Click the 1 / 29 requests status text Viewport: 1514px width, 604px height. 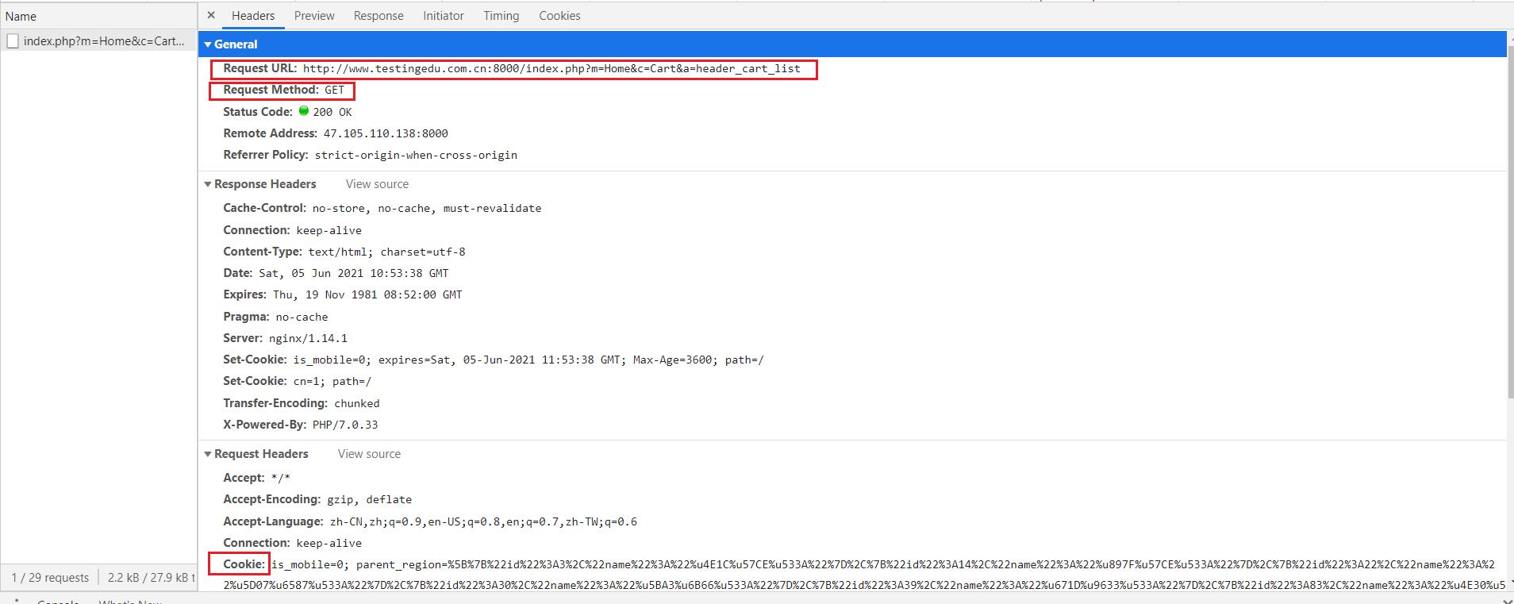[x=50, y=578]
